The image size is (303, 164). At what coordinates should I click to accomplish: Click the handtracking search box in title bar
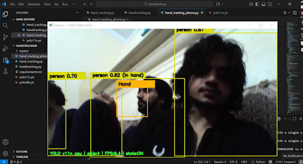[x=155, y=4]
